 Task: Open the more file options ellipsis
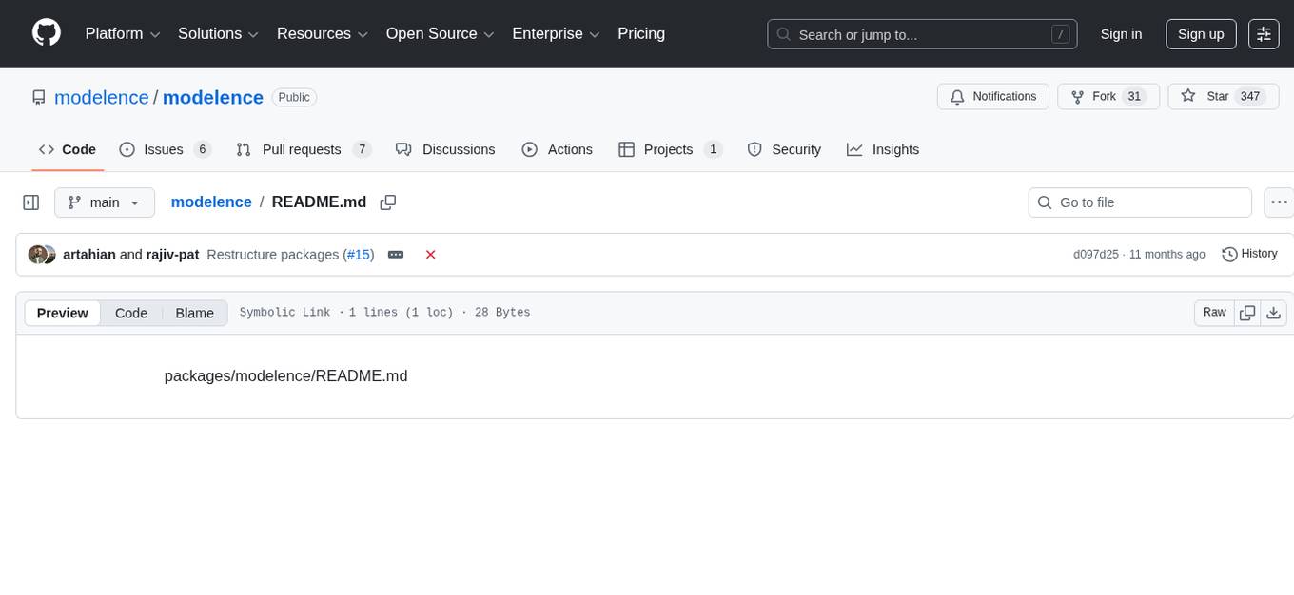pos(1279,202)
